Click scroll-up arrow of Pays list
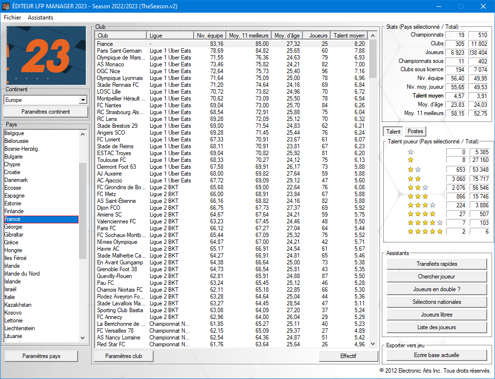 (83, 134)
